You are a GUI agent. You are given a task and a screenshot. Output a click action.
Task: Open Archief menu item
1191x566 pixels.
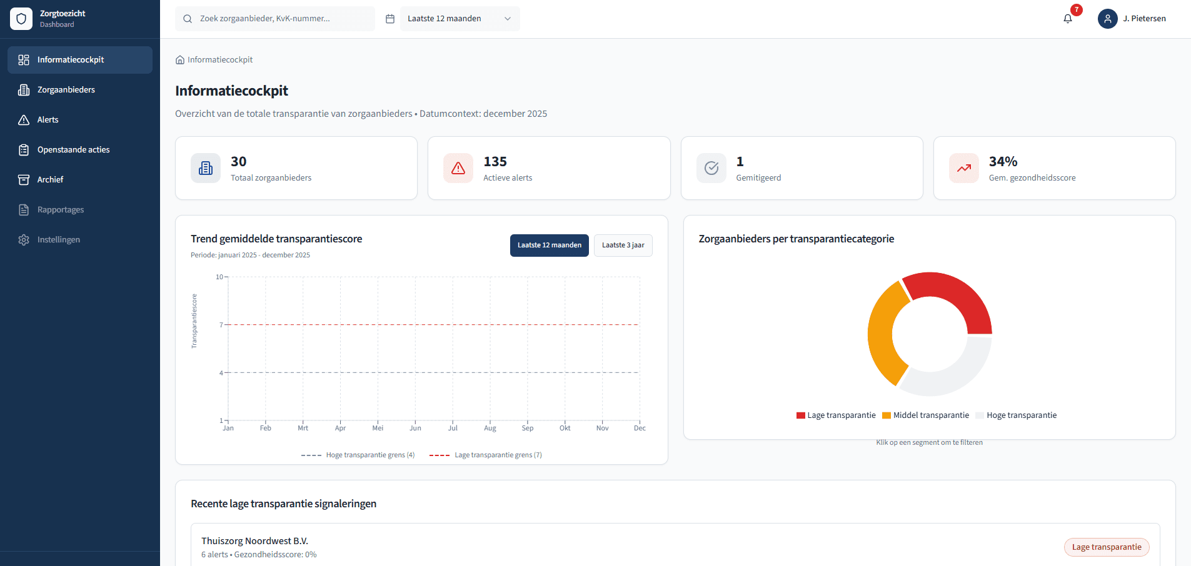point(80,180)
